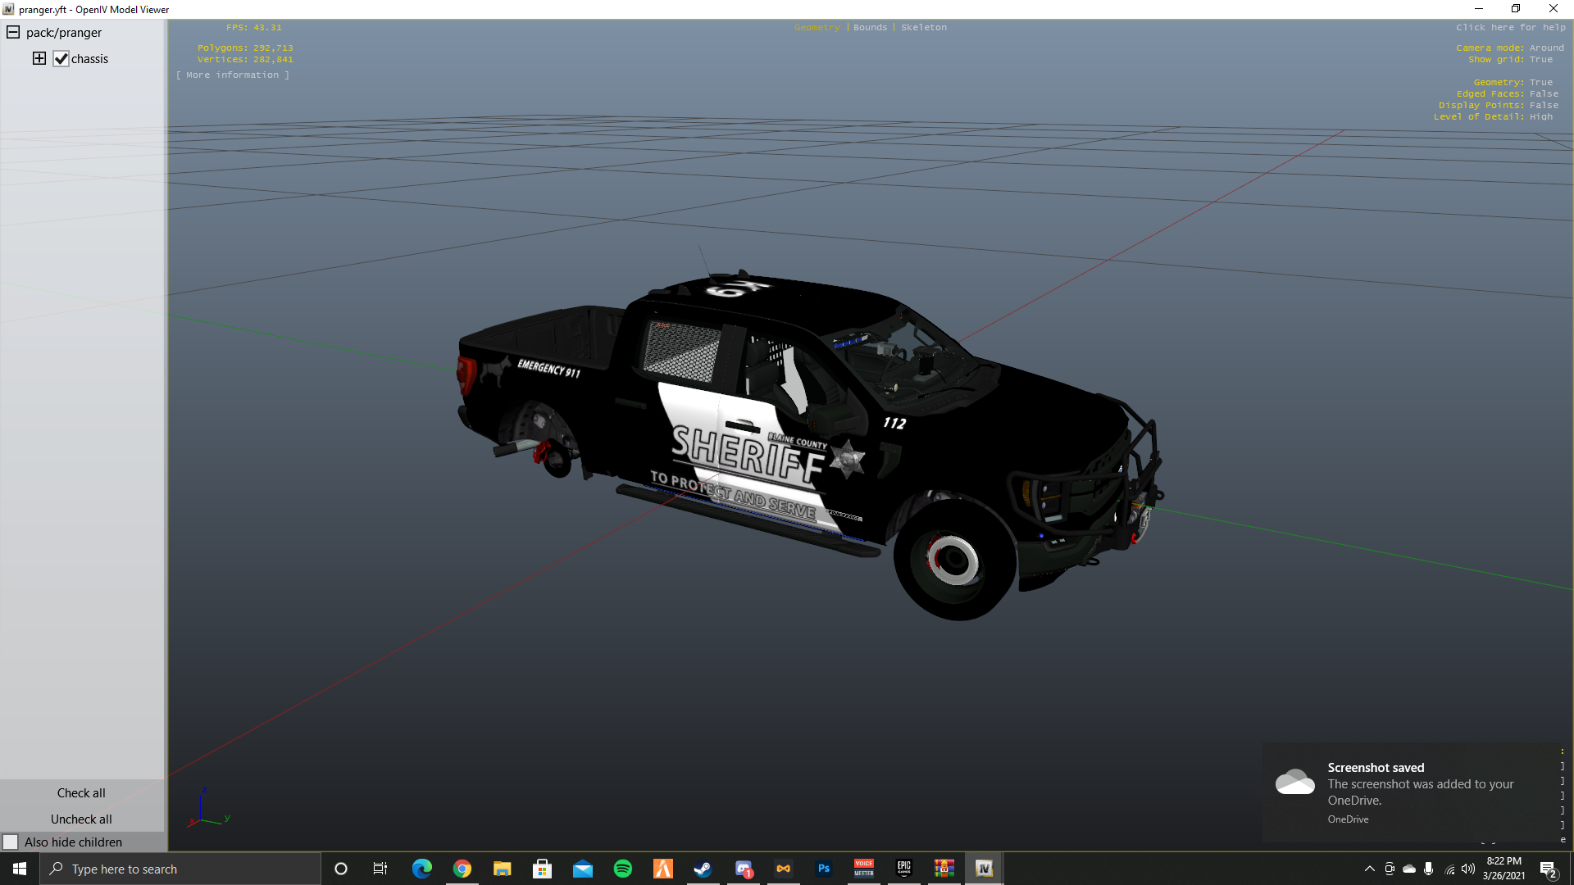
Task: Switch to the Bounds view tab
Action: (x=870, y=27)
